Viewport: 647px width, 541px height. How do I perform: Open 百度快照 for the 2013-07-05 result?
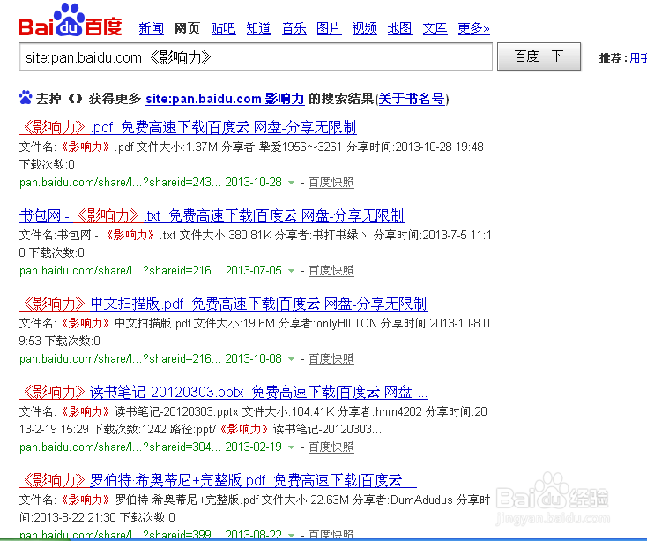click(x=331, y=270)
